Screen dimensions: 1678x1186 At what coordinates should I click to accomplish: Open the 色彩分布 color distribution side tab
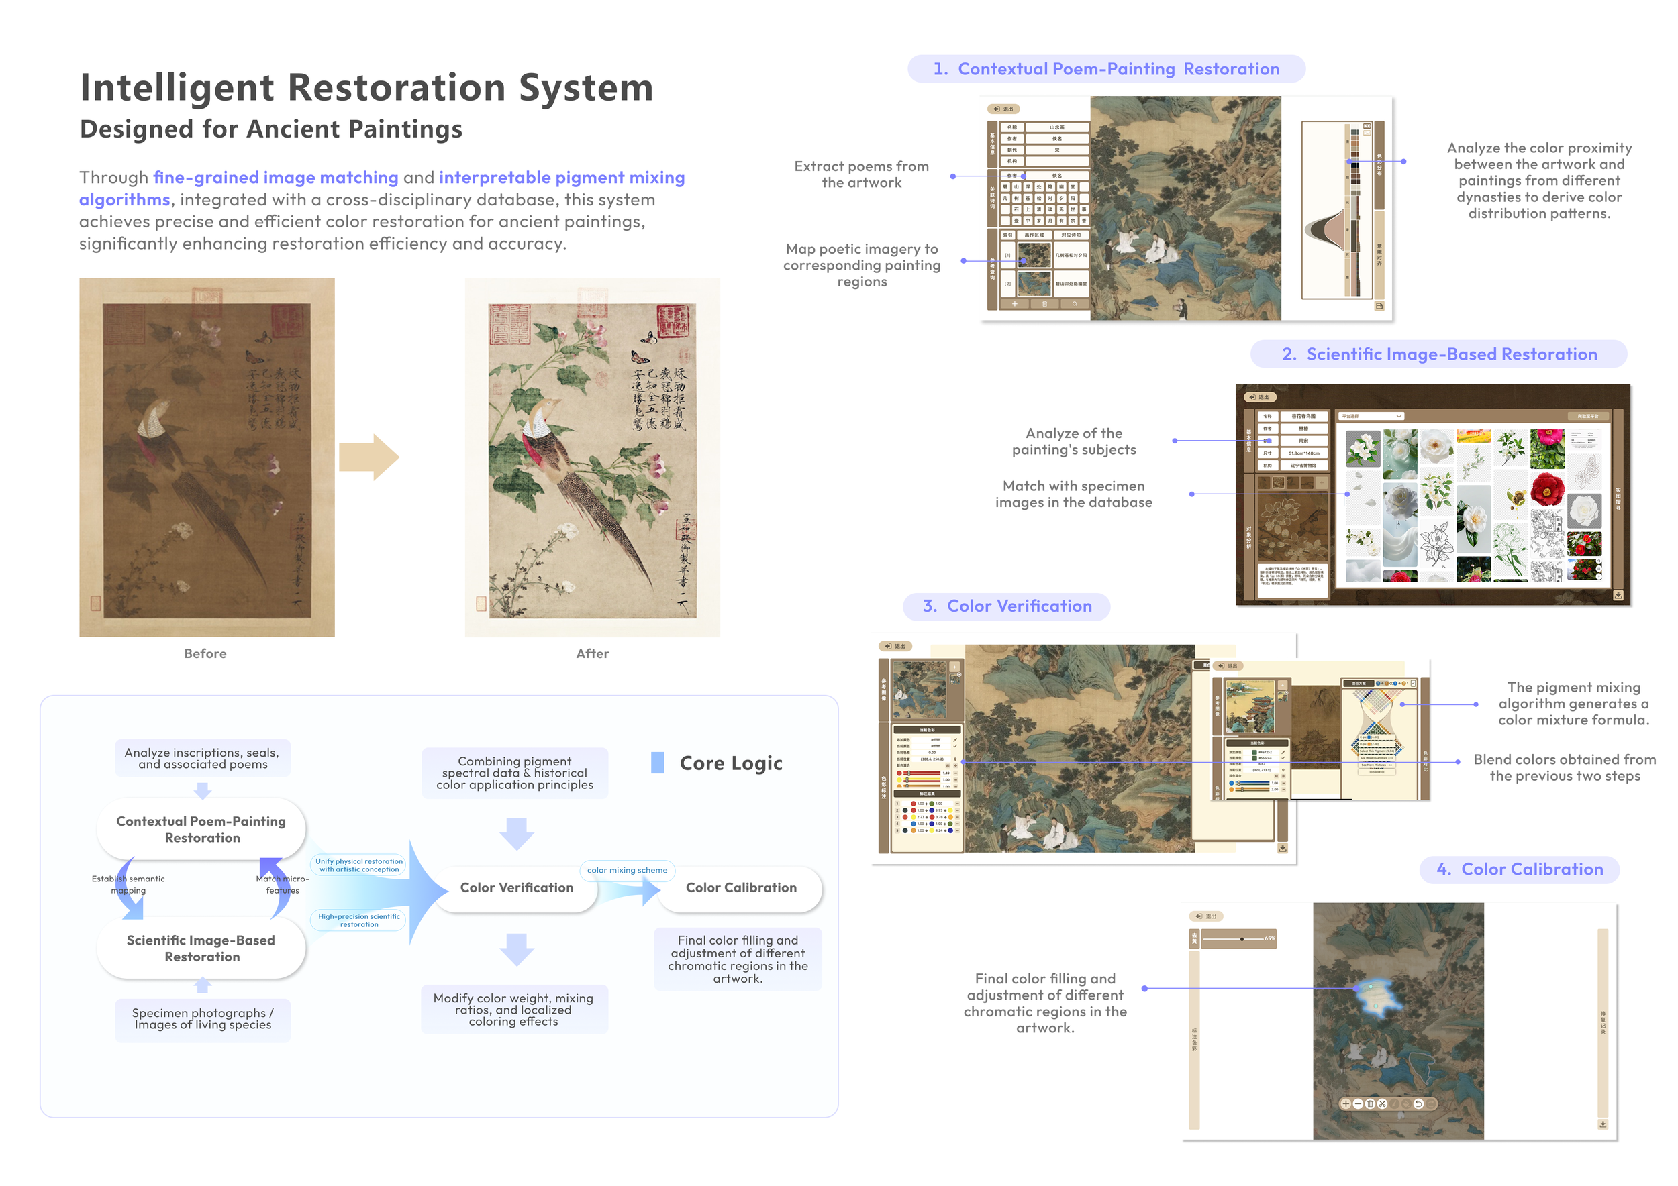click(x=1379, y=164)
